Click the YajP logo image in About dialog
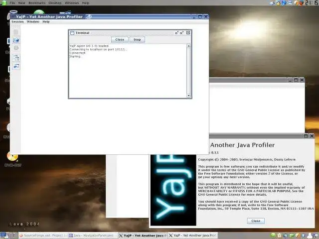 [x=173, y=190]
